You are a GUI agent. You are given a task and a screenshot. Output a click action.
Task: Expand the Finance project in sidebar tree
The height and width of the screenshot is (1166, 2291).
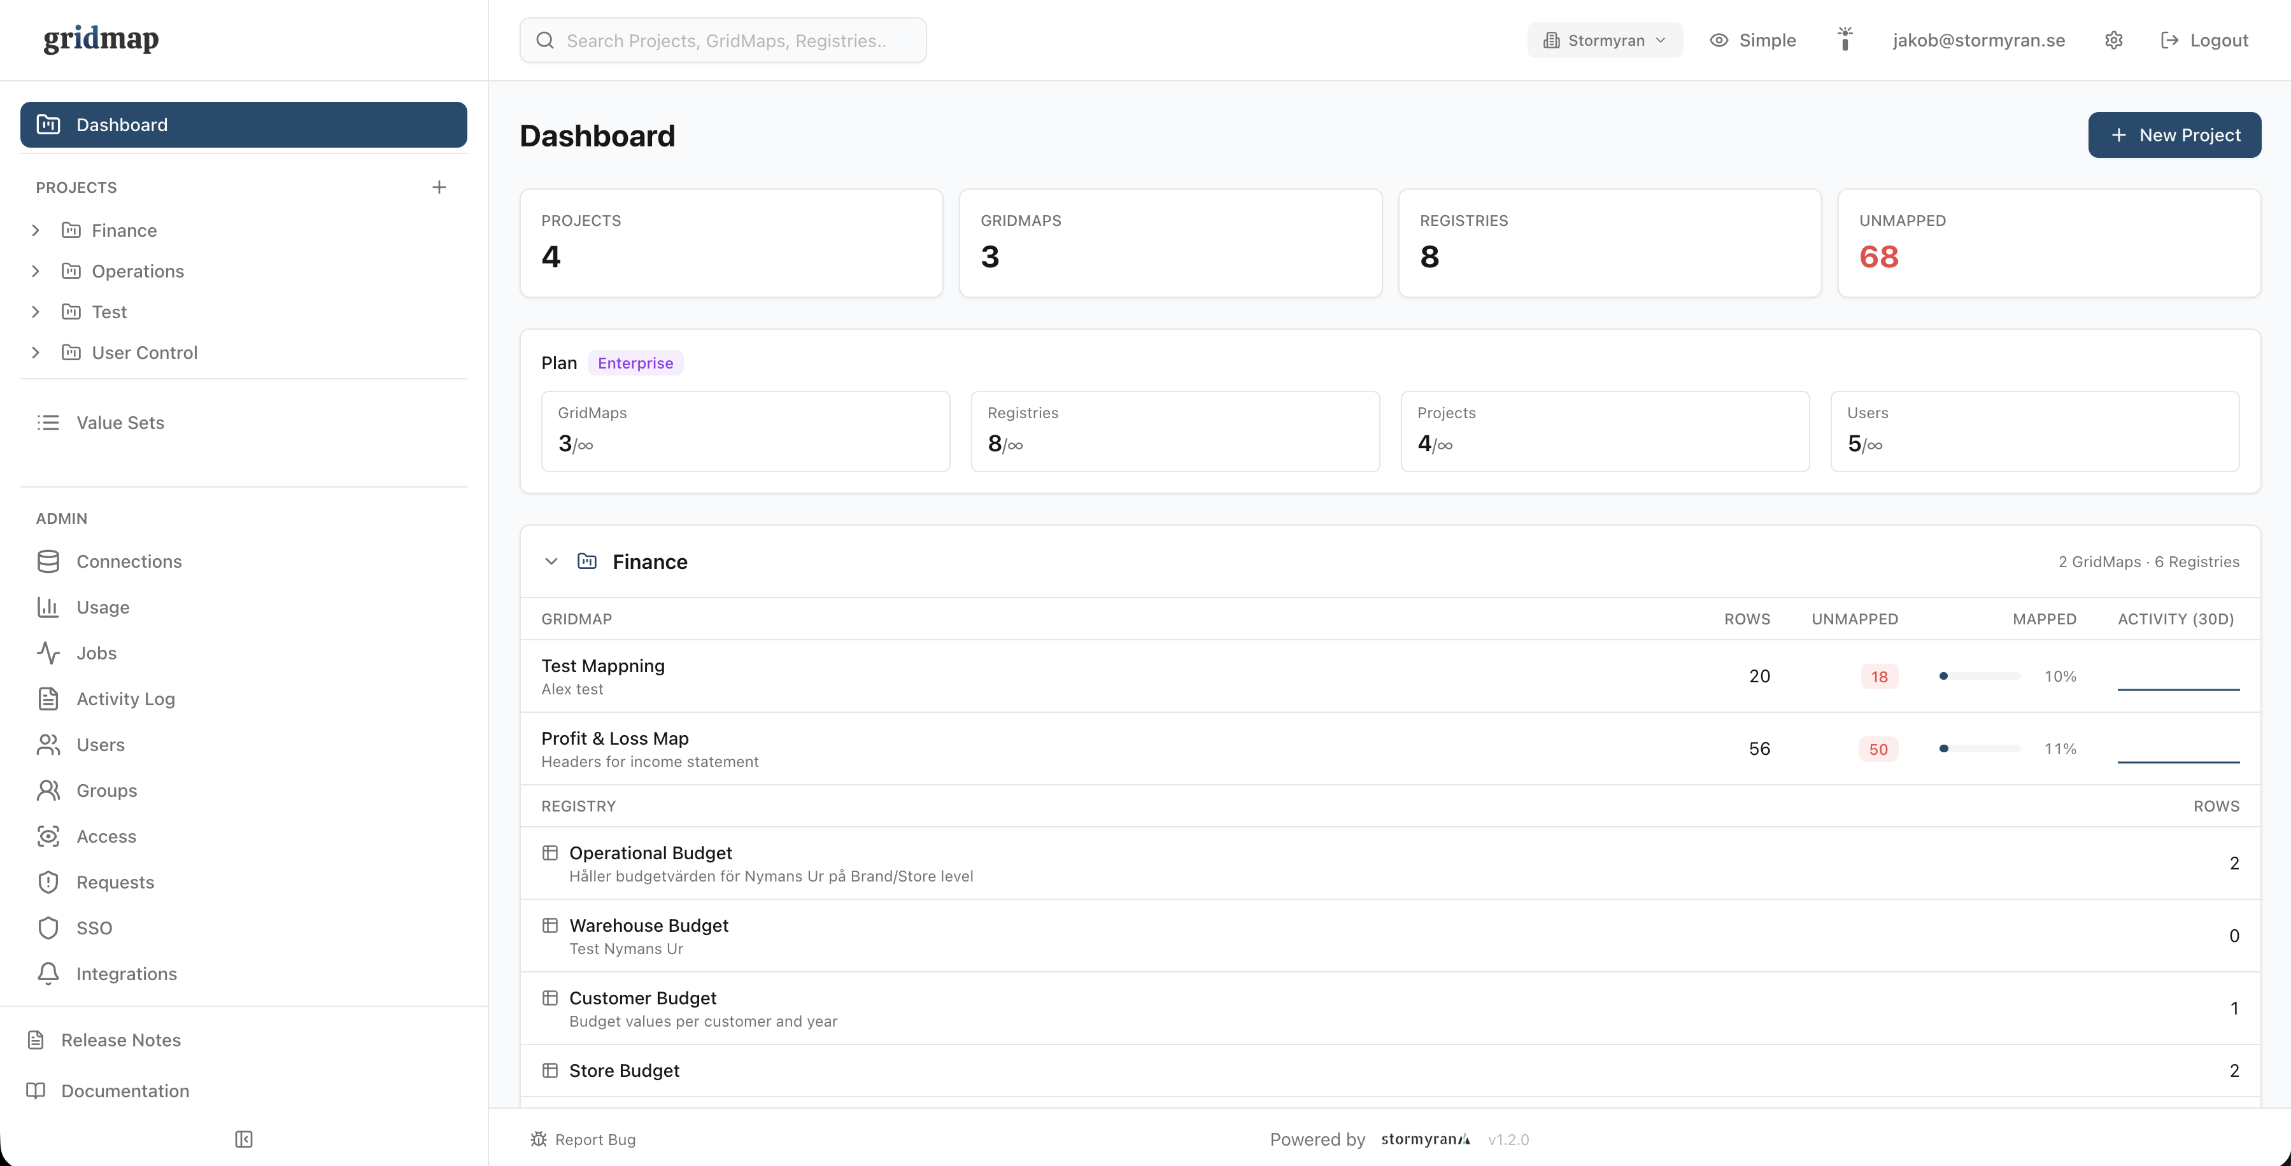pos(36,230)
